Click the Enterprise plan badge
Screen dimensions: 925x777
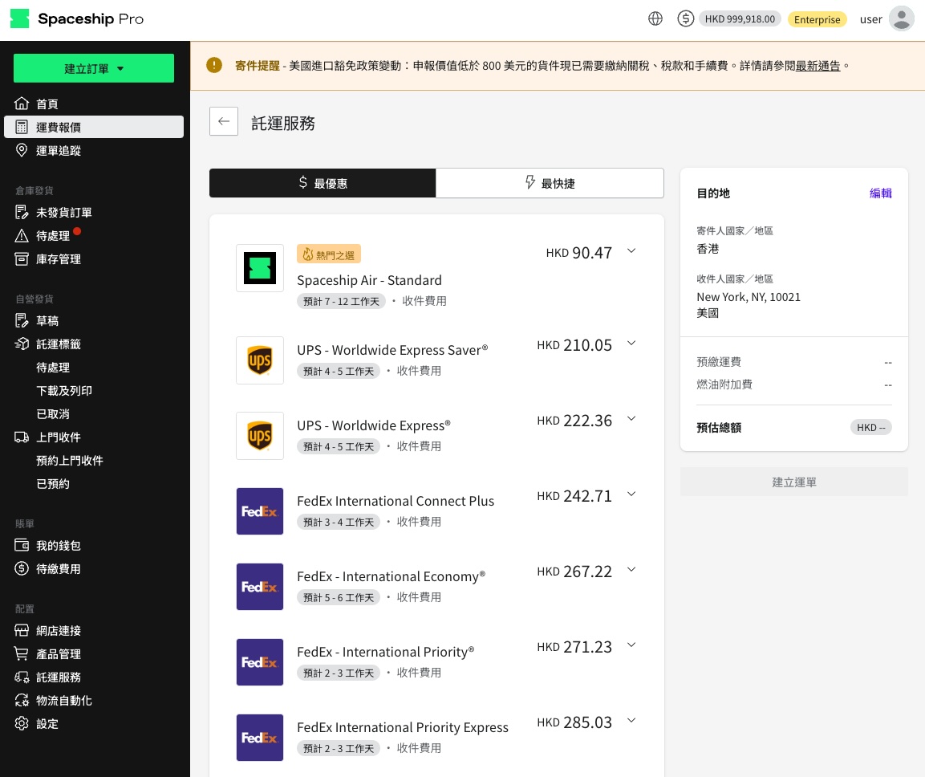(817, 19)
